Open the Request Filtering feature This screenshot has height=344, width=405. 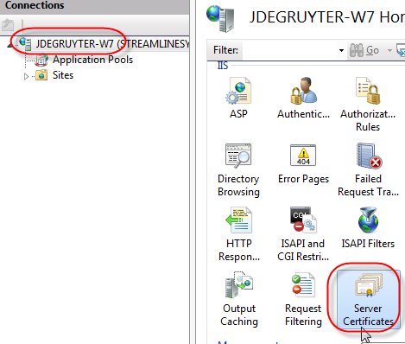point(303,299)
